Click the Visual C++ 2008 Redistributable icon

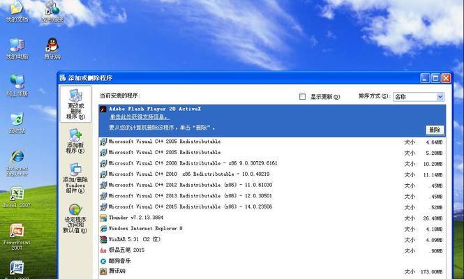tap(103, 164)
